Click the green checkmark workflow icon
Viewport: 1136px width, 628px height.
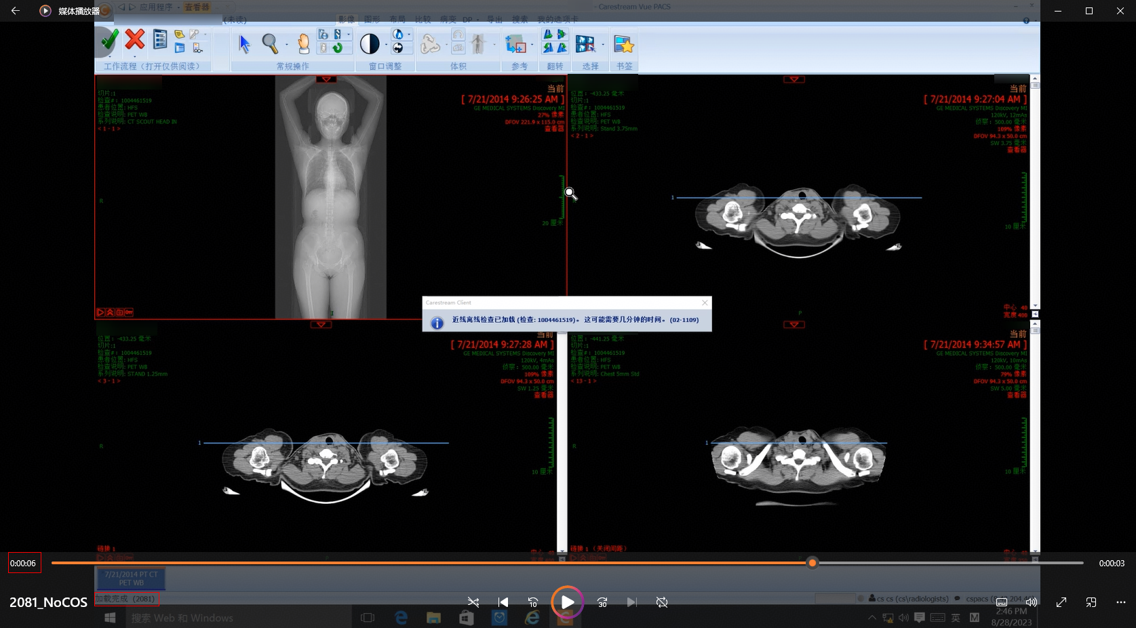point(109,41)
